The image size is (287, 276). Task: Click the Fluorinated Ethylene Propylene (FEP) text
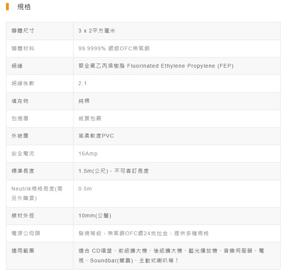[180, 66]
